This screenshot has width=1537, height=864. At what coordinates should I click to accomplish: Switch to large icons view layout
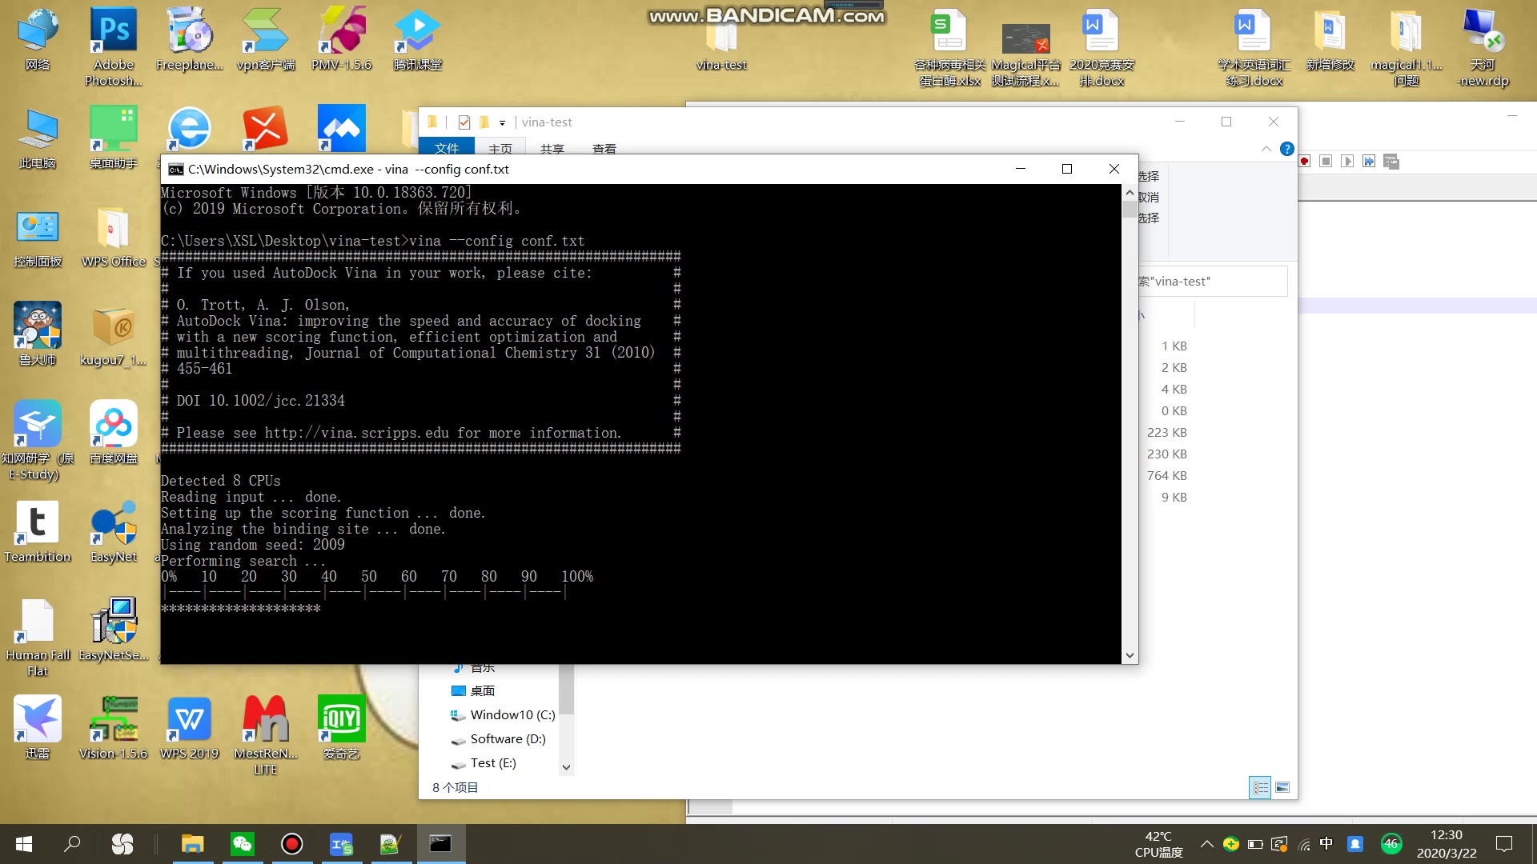pos(1282,788)
